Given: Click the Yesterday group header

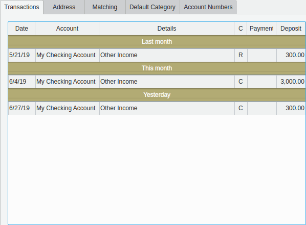Looking at the screenshot, I should [157, 95].
